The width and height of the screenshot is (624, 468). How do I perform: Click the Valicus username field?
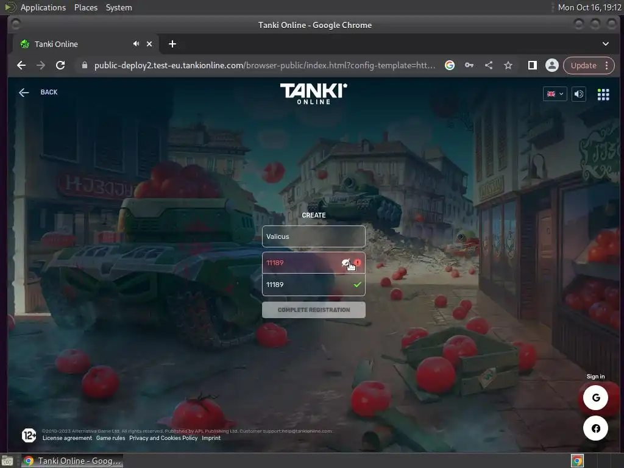(x=314, y=236)
